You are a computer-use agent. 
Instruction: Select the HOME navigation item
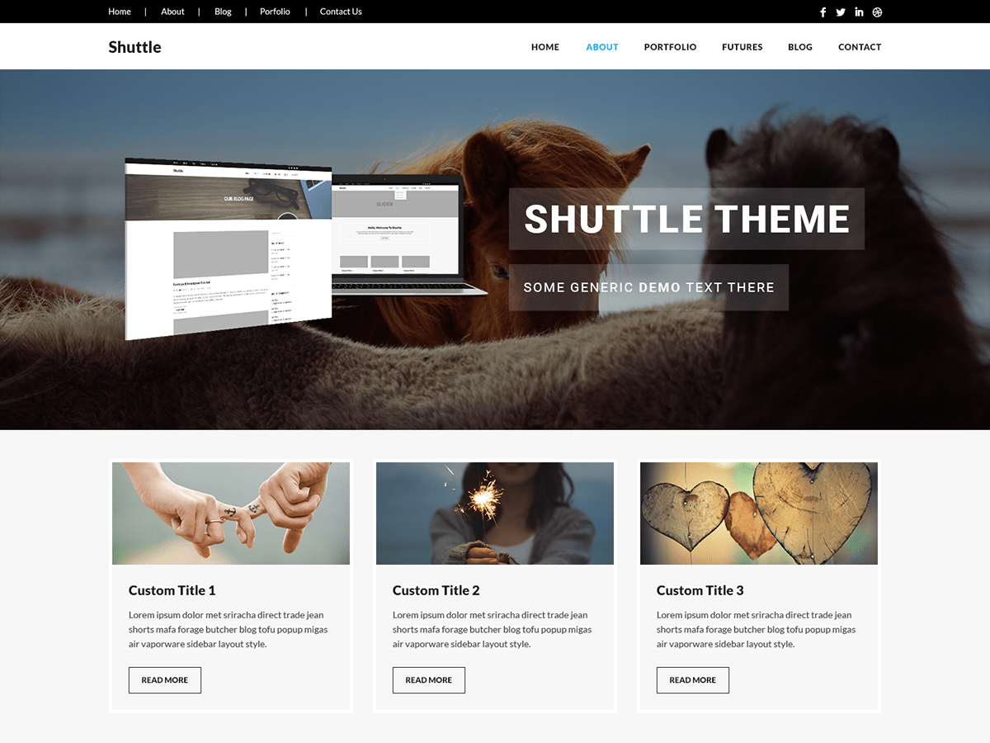pyautogui.click(x=544, y=47)
